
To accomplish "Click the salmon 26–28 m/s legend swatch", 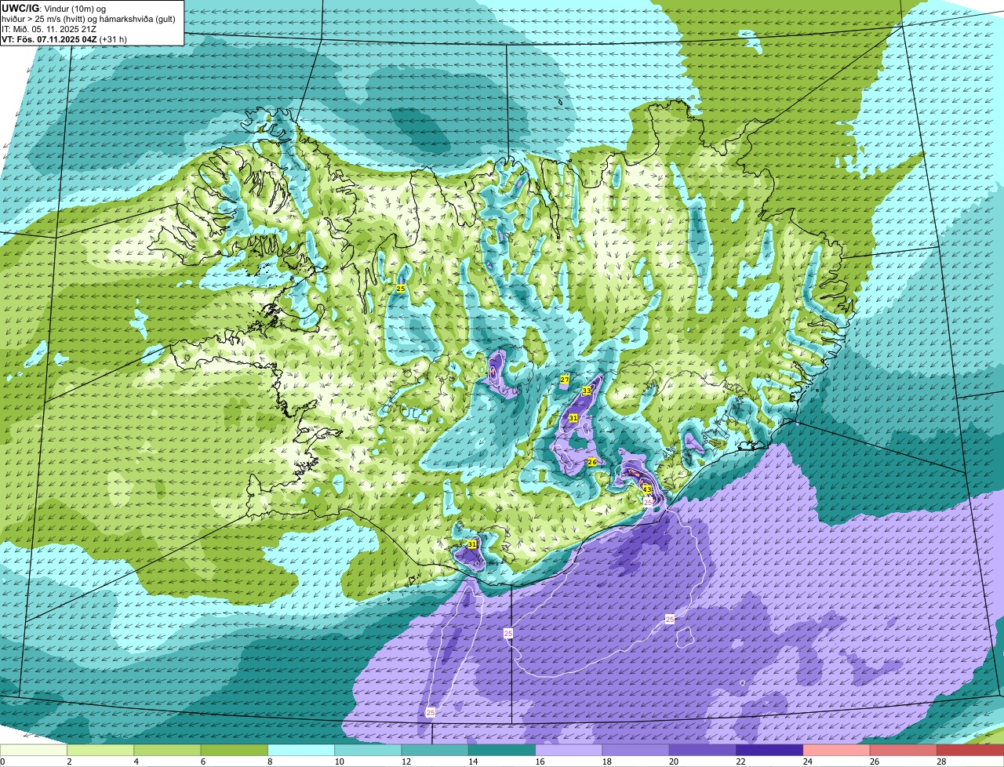I will coord(904,751).
